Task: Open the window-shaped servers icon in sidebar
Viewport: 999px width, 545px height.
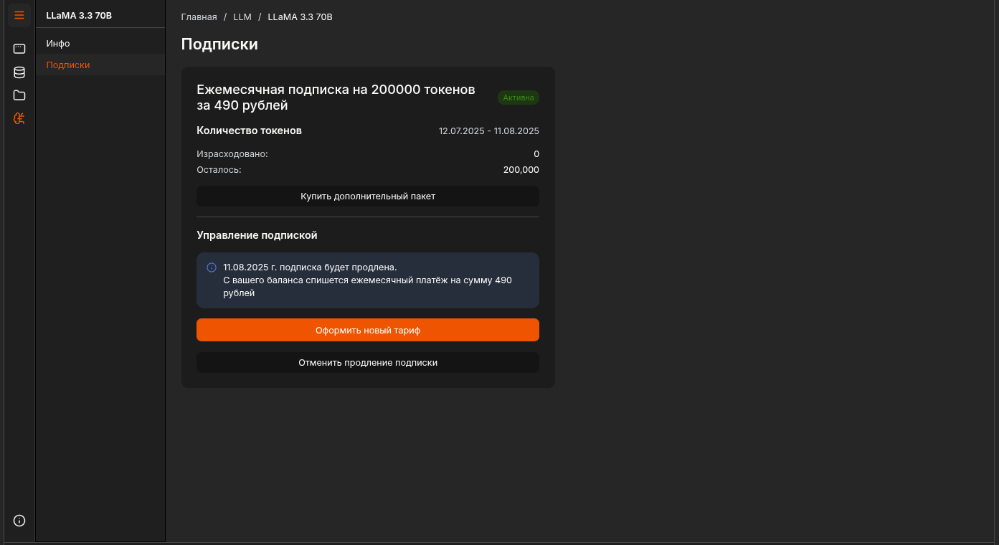Action: pos(19,49)
